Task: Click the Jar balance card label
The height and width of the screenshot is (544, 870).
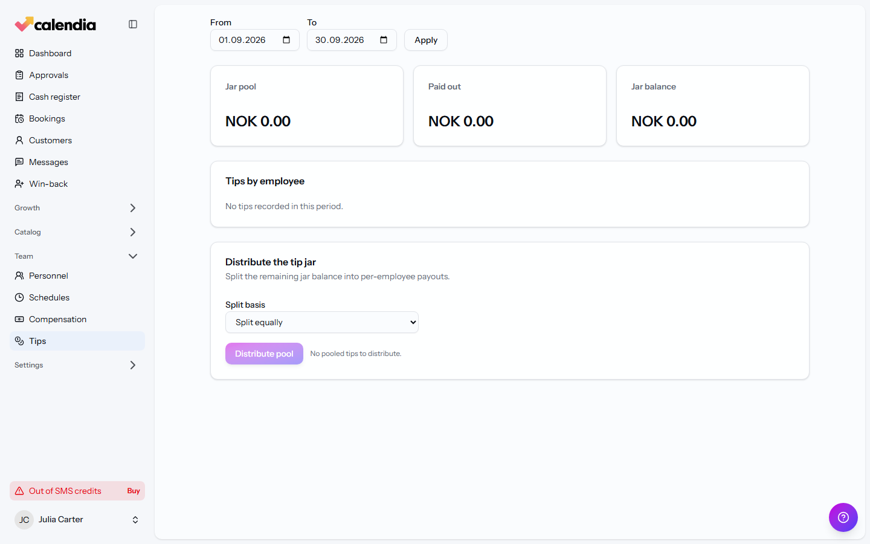Action: (654, 86)
